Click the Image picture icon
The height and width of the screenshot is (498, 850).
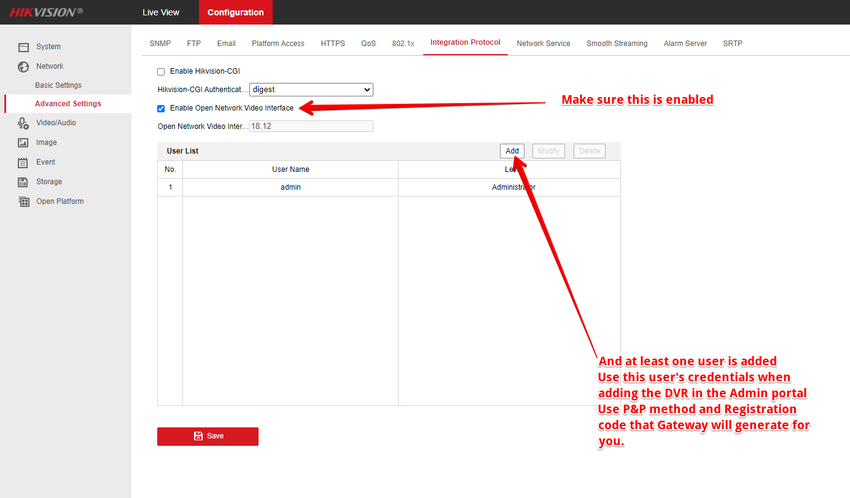pyautogui.click(x=24, y=142)
